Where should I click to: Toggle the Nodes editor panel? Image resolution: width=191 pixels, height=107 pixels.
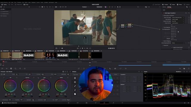[172, 5]
